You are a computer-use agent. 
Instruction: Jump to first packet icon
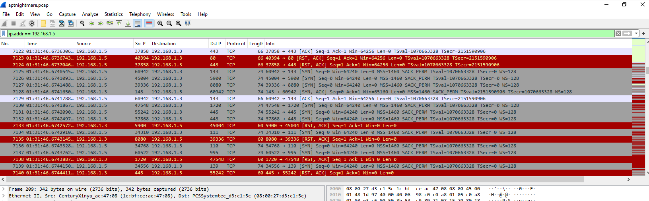click(x=119, y=23)
